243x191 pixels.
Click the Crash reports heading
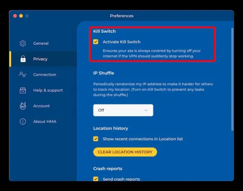(x=108, y=169)
